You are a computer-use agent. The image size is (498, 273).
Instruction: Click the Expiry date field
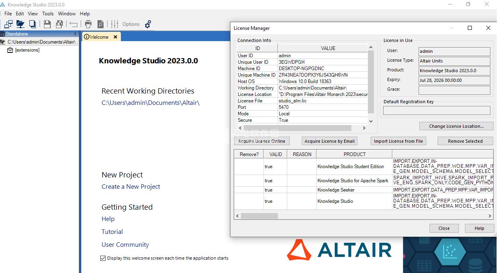point(454,80)
